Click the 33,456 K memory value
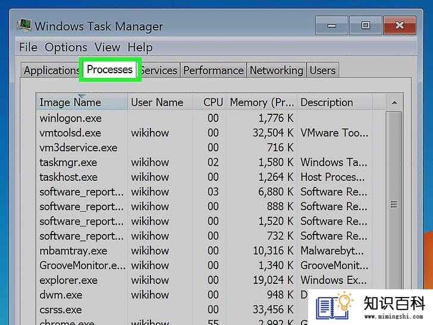 [273, 310]
